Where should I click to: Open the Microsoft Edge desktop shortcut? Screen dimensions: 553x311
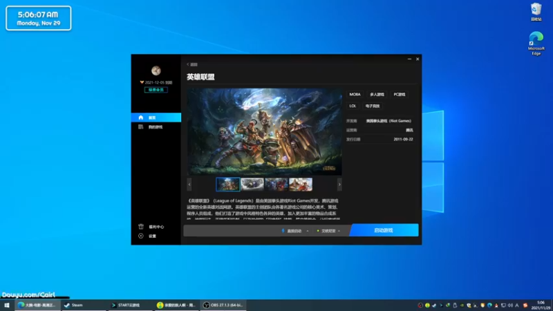click(536, 44)
